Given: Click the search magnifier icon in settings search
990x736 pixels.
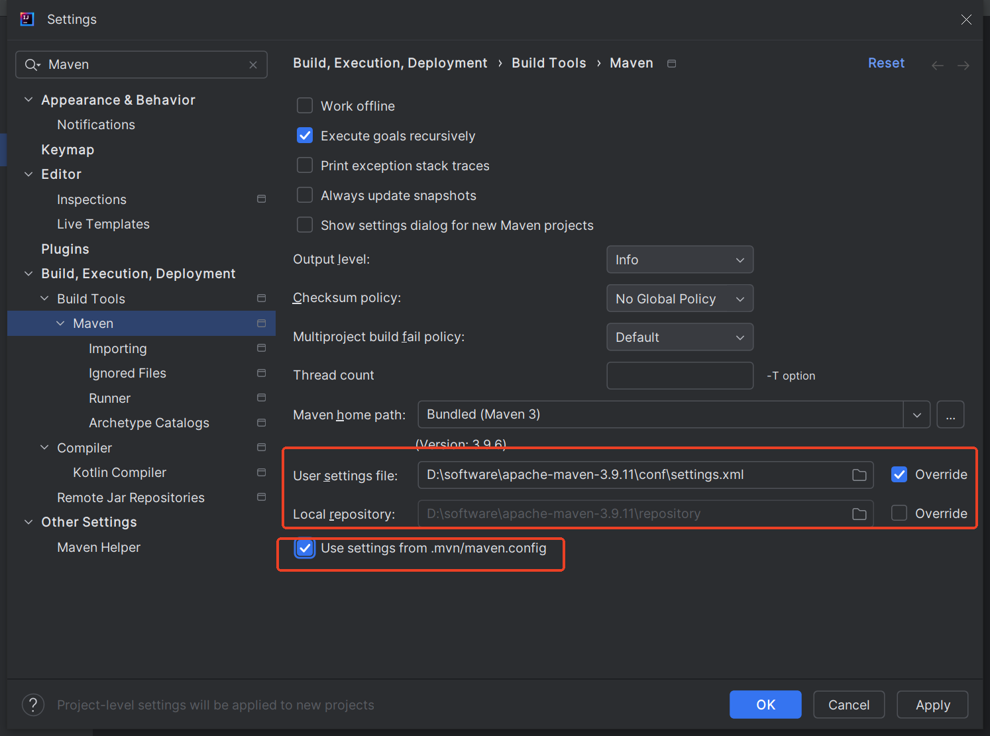Looking at the screenshot, I should 32,65.
